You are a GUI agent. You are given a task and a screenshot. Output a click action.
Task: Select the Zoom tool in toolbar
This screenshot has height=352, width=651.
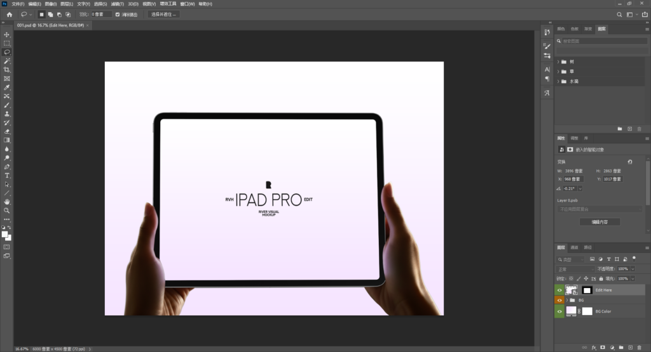click(x=6, y=211)
